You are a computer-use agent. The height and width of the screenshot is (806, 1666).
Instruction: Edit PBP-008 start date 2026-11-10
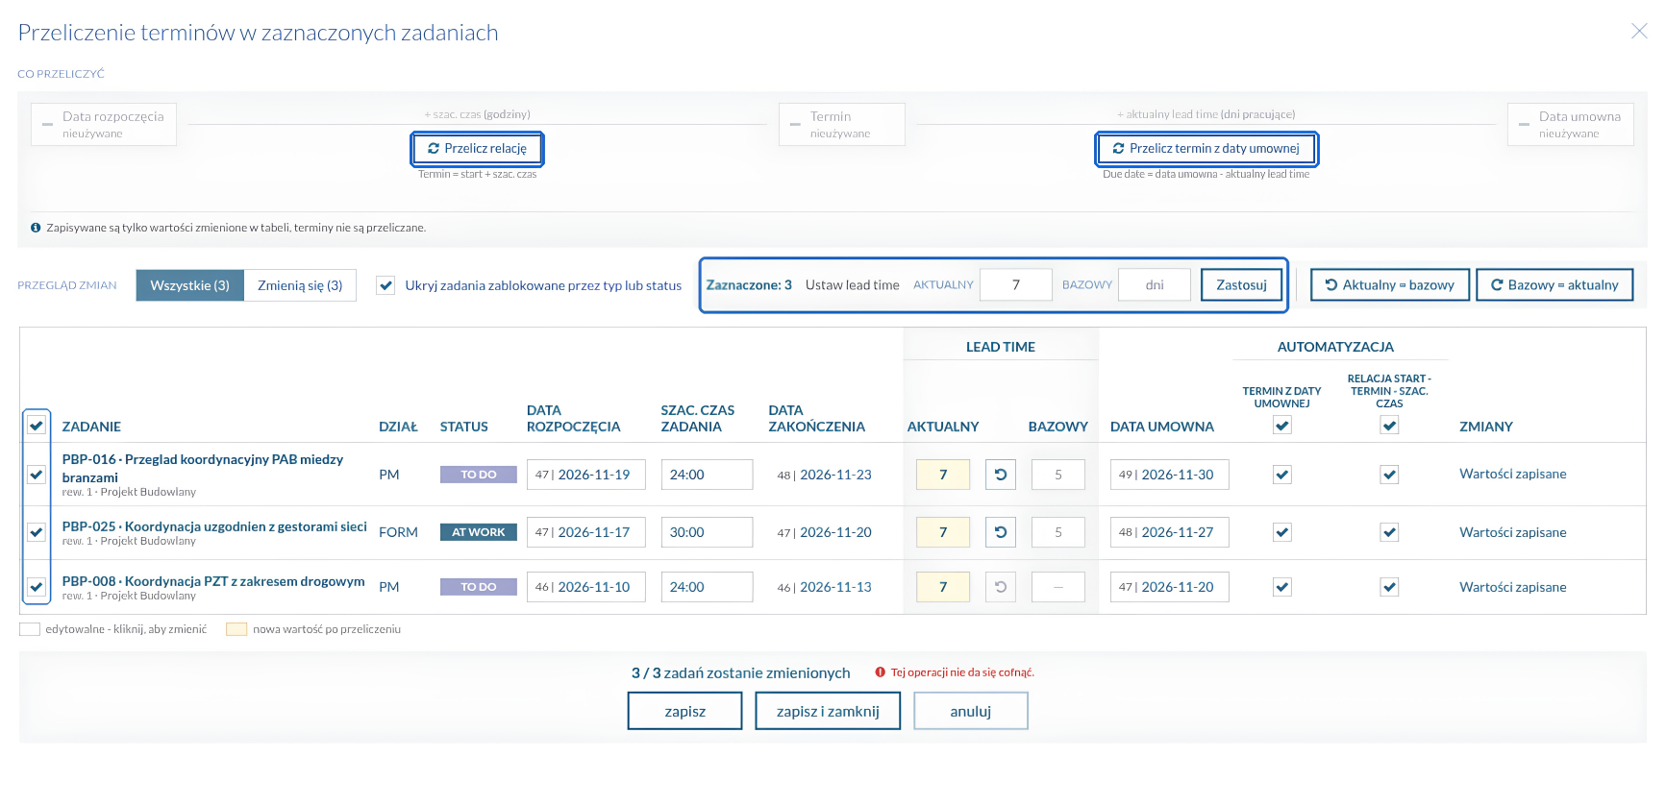586,587
